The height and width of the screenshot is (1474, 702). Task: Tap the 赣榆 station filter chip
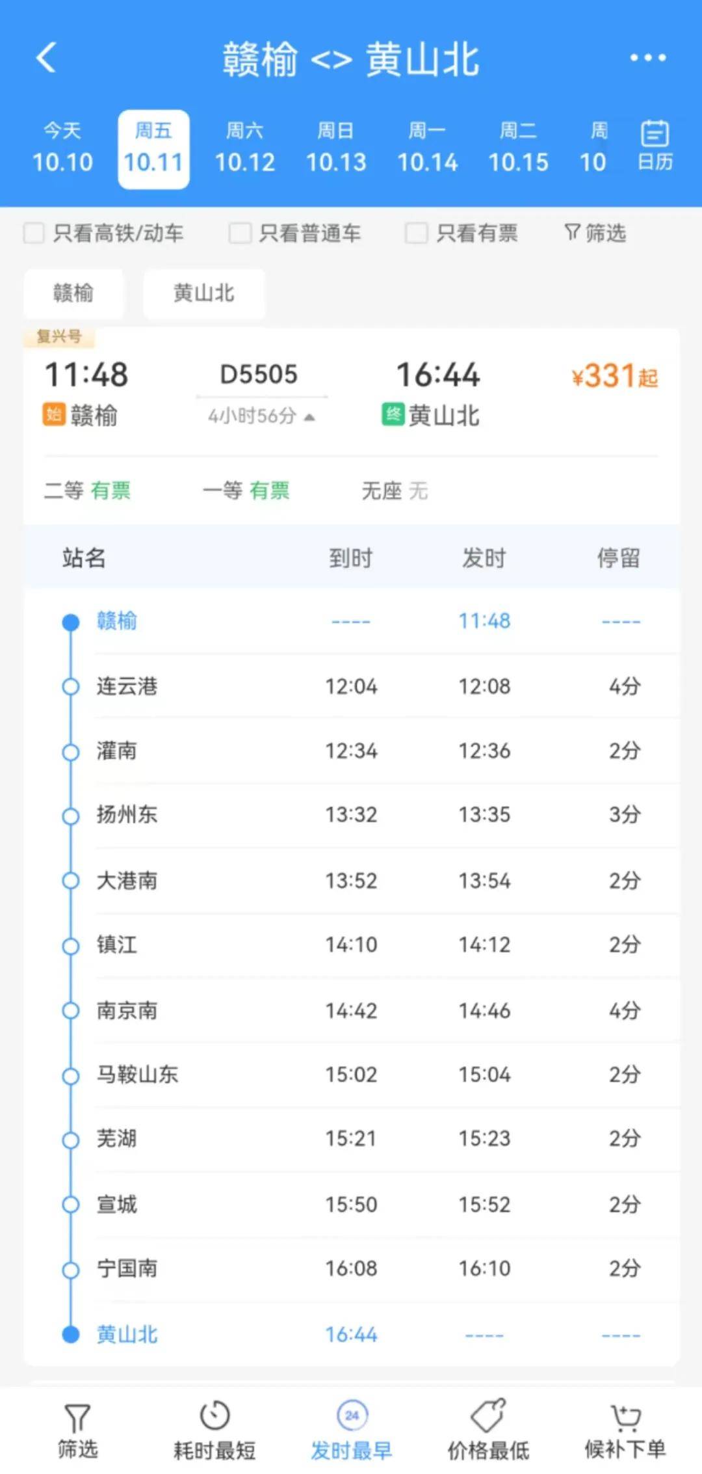[x=73, y=293]
